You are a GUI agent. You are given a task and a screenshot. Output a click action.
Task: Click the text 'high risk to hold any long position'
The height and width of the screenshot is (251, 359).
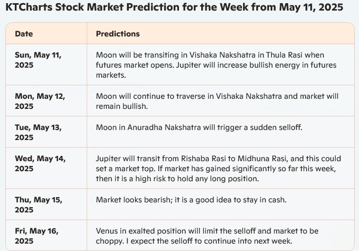[197, 179]
